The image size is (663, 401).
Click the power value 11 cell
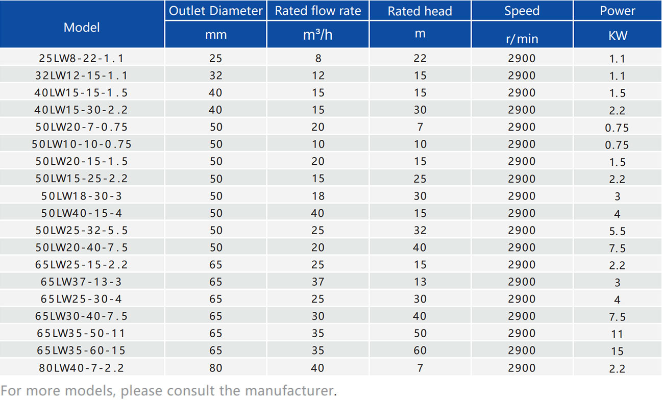[x=617, y=334]
